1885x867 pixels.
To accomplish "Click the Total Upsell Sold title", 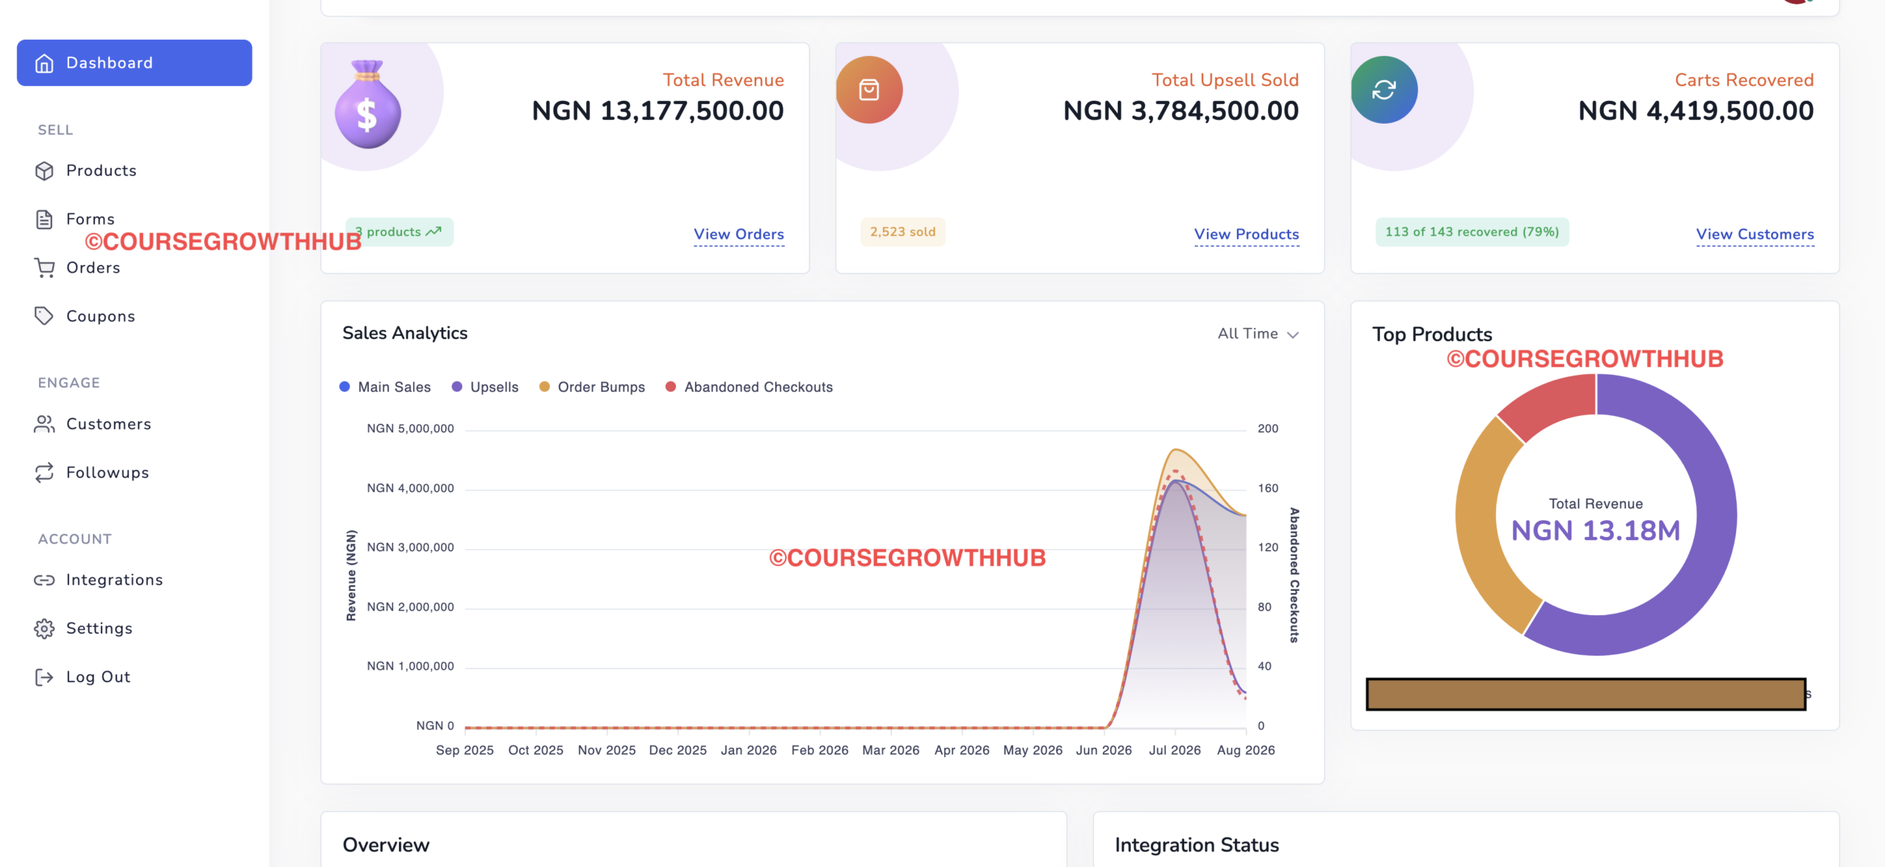I will (x=1225, y=80).
